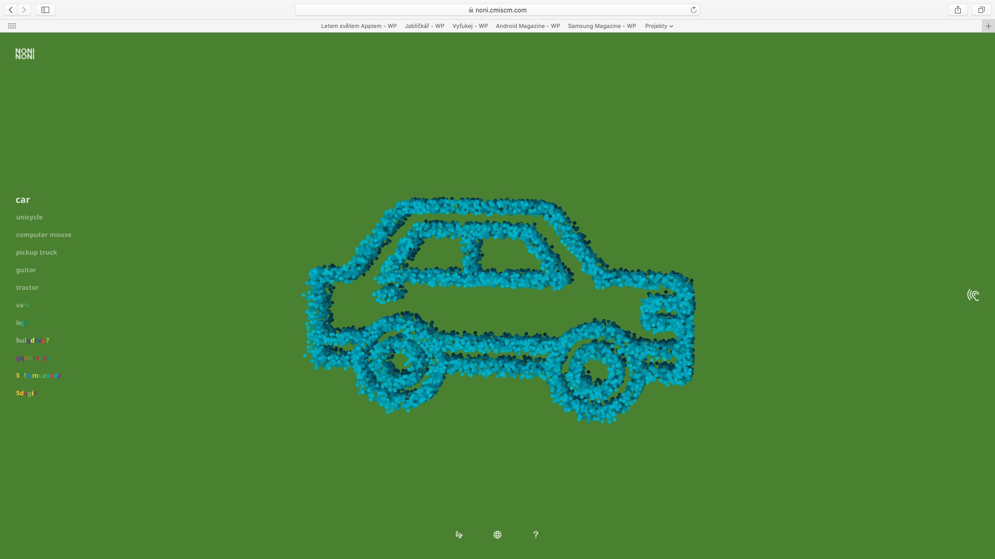Viewport: 995px width, 559px height.
Task: Open the favorites grid icon
Action: click(12, 26)
